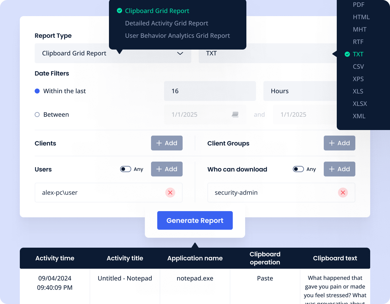Image resolution: width=390 pixels, height=304 pixels.
Task: Click the Clipboard operation column header
Action: pyautogui.click(x=265, y=258)
